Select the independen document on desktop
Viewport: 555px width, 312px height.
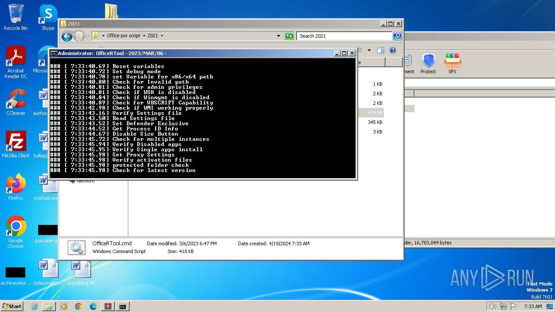tap(48, 273)
